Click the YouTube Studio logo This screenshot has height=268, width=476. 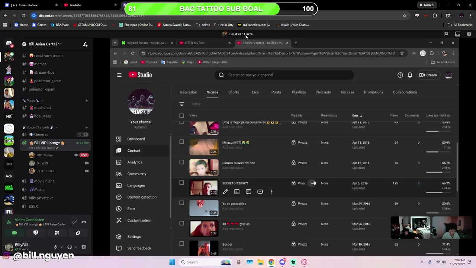(140, 75)
